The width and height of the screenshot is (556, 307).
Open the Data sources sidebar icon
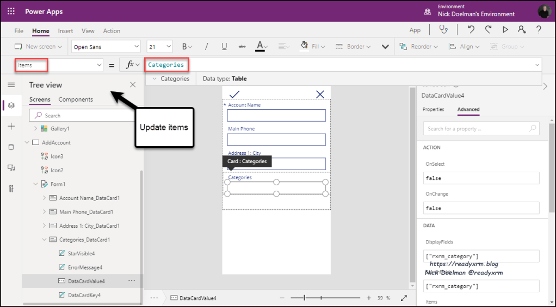point(11,147)
